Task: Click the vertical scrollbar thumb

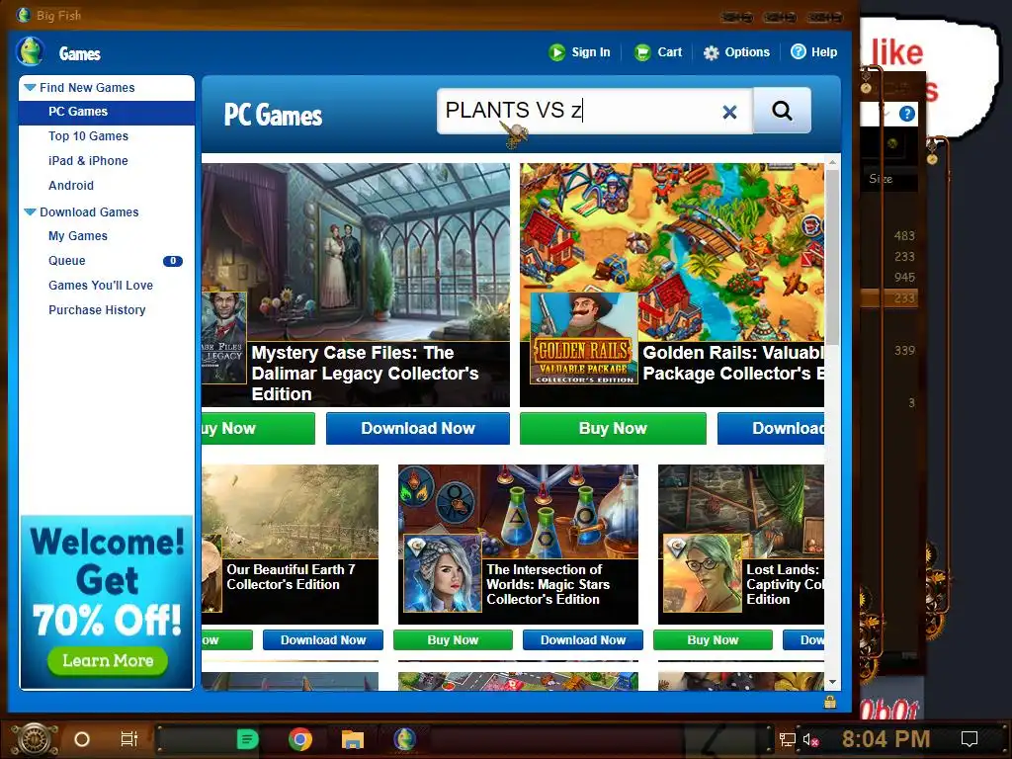Action: point(832,257)
